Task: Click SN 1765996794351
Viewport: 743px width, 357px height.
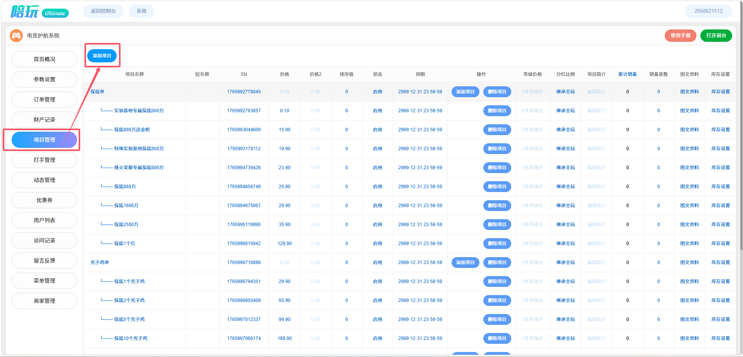Action: tap(244, 281)
